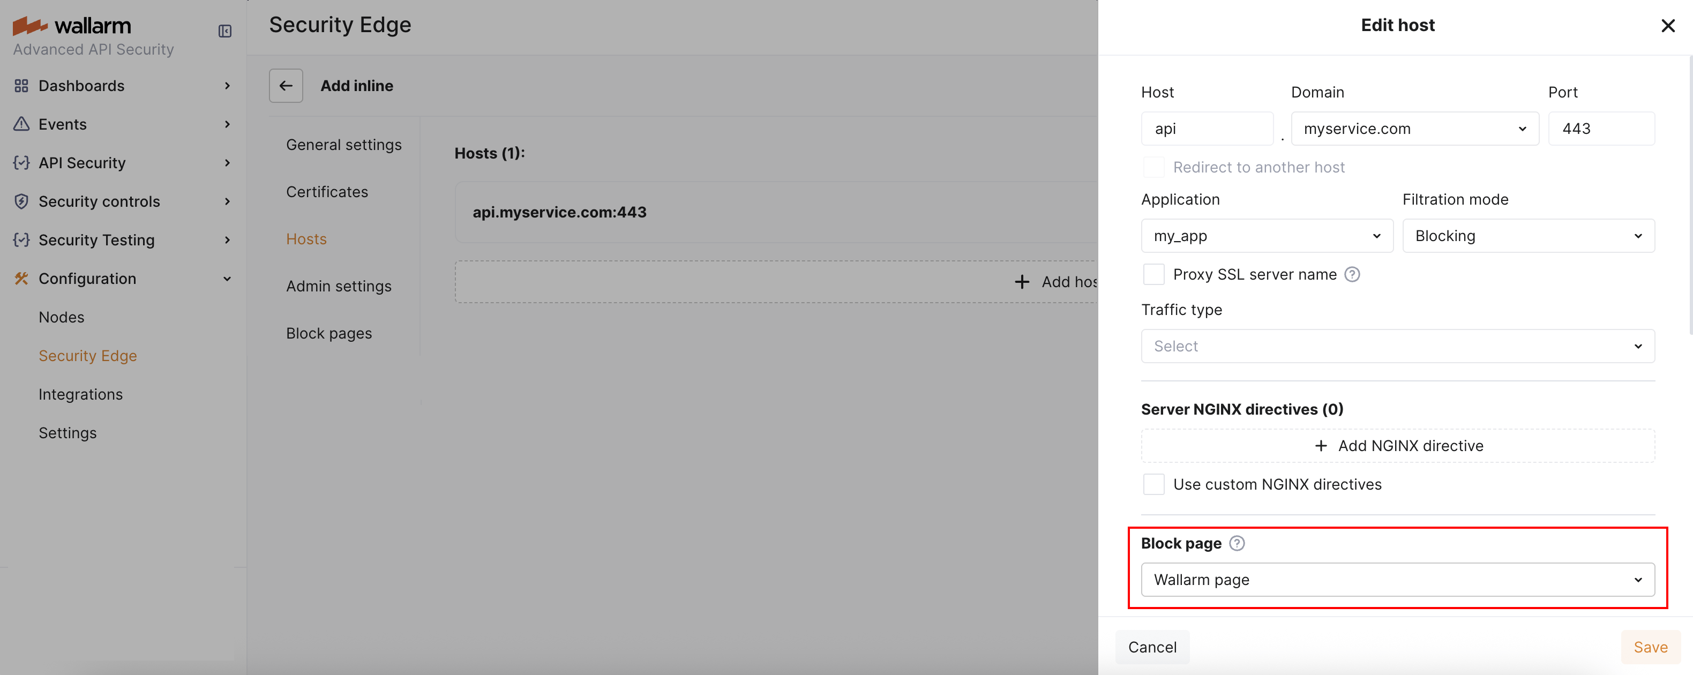1693x675 pixels.
Task: Click the Configuration wrench icon
Action: tap(20, 278)
